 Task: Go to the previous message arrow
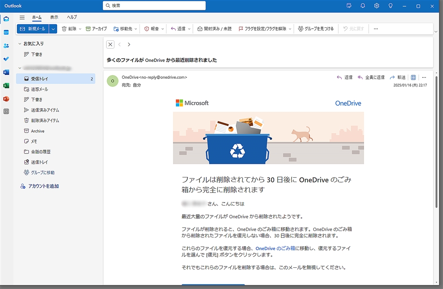(119, 45)
